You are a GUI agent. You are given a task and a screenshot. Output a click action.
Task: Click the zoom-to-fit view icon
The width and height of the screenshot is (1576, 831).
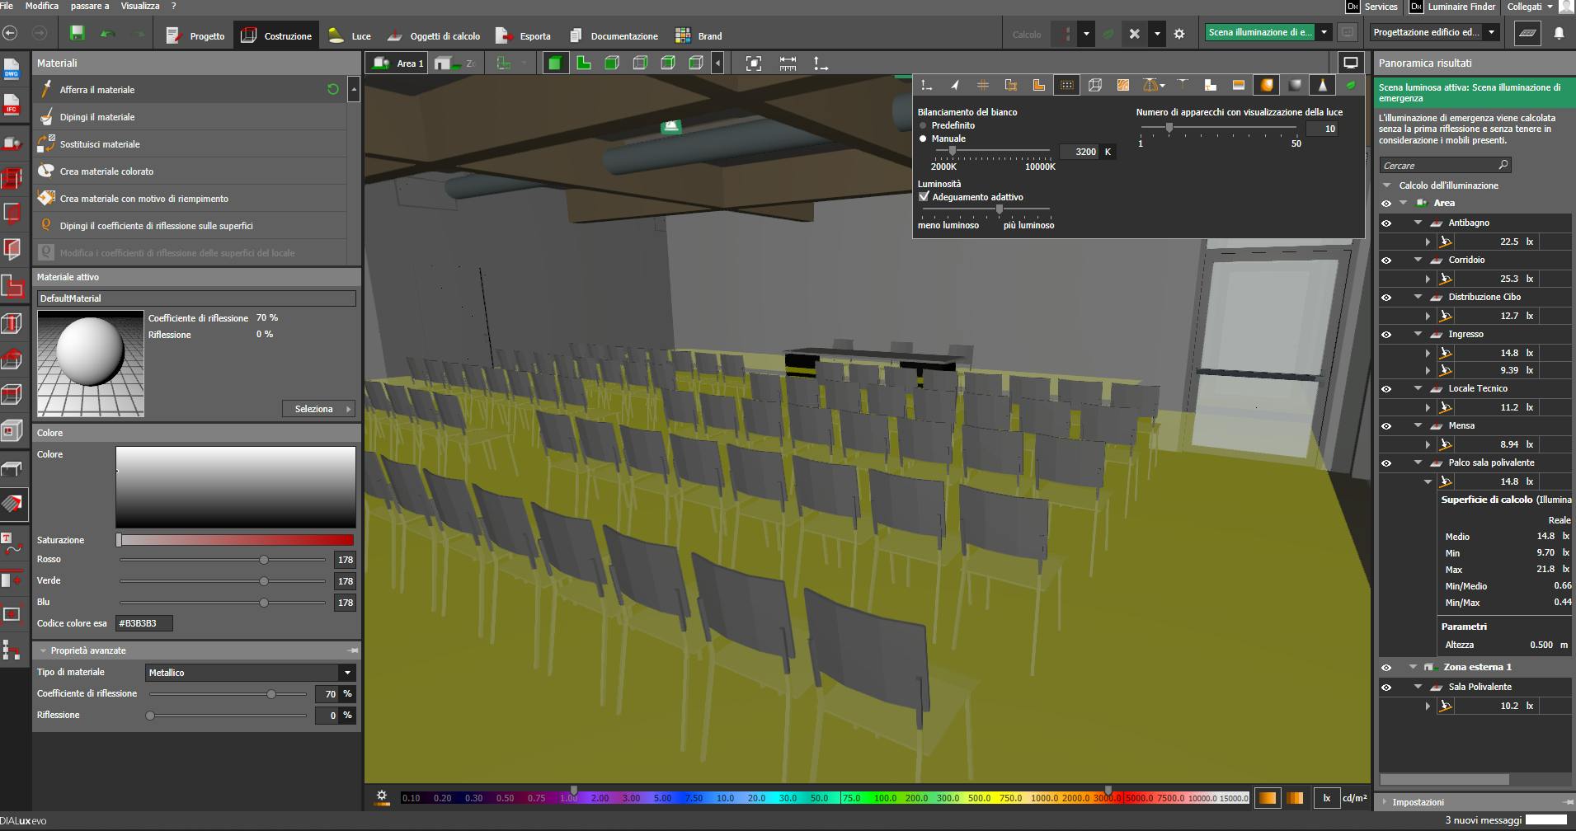(753, 63)
